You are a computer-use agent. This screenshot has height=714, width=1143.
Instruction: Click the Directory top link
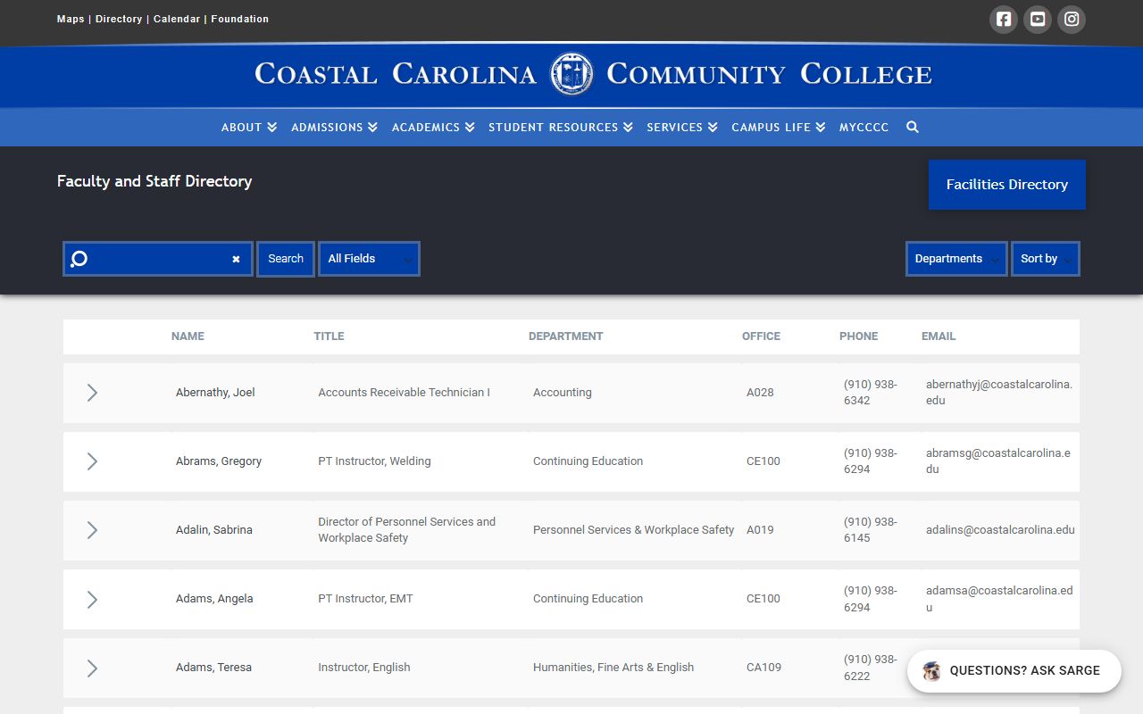pos(119,19)
